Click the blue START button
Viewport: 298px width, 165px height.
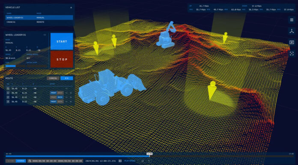pos(62,42)
